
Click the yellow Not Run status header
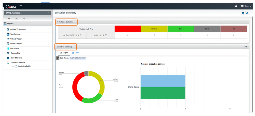(154, 29)
